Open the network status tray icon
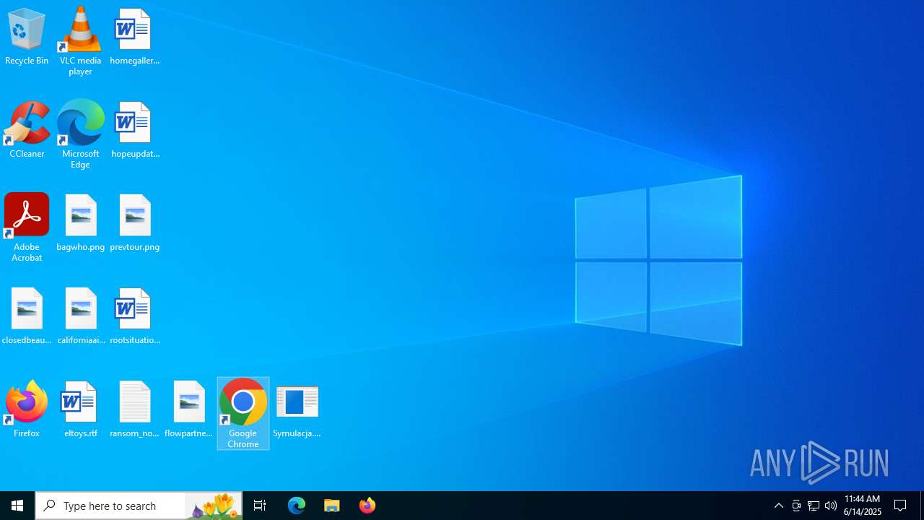 pyautogui.click(x=814, y=506)
